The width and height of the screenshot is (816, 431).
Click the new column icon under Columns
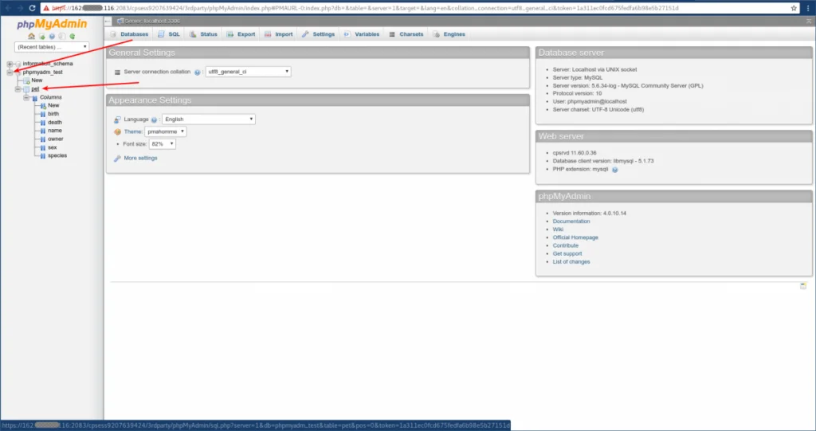43,106
